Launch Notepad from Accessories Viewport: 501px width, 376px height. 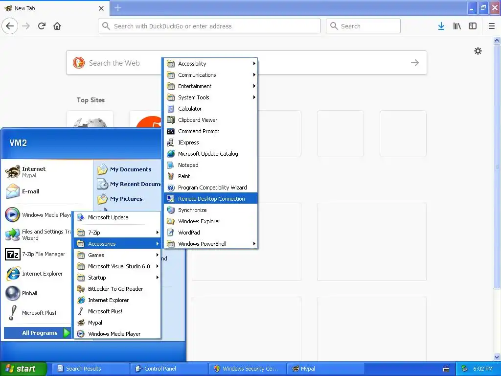click(x=210, y=165)
